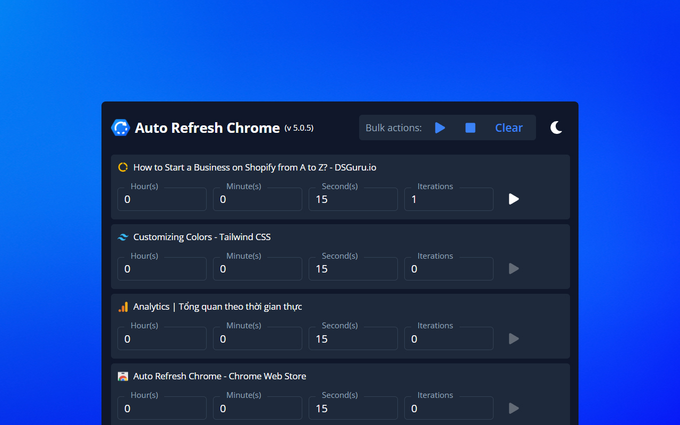The image size is (680, 425).
Task: Start refresh for the Chrome Web Store tab
Action: [x=514, y=408]
